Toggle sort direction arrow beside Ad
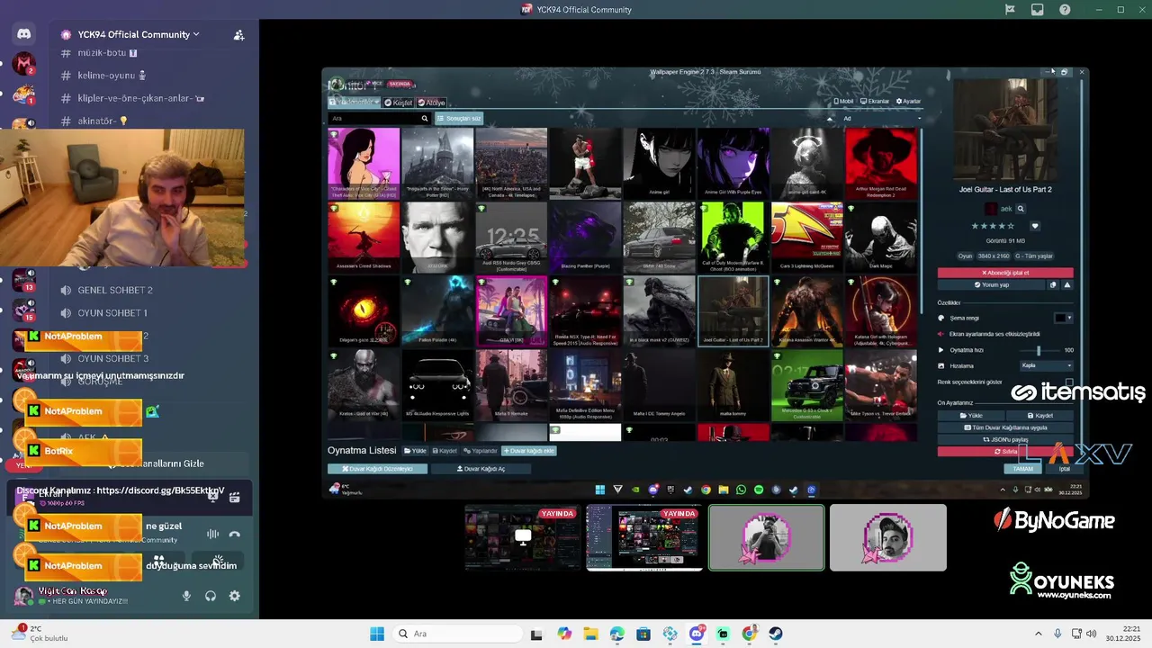The height and width of the screenshot is (648, 1152). (x=830, y=118)
